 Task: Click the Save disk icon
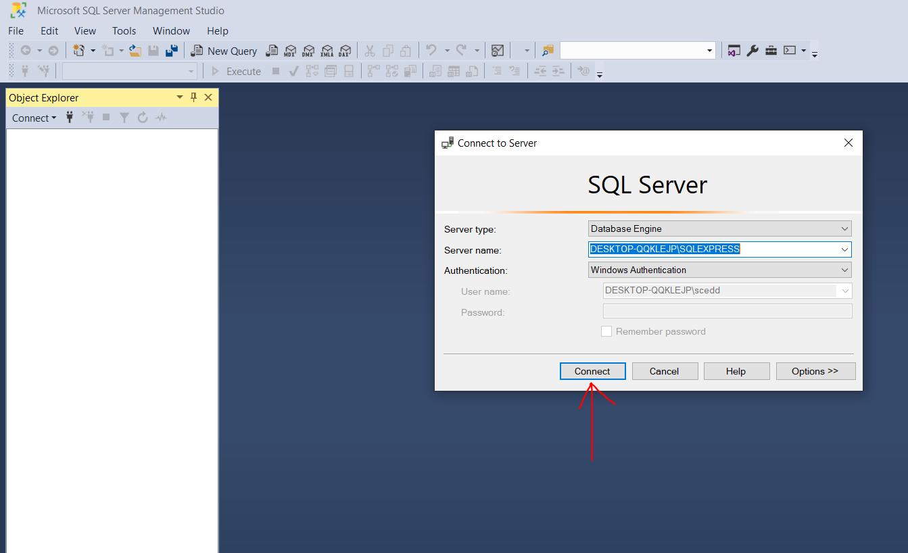pos(153,51)
